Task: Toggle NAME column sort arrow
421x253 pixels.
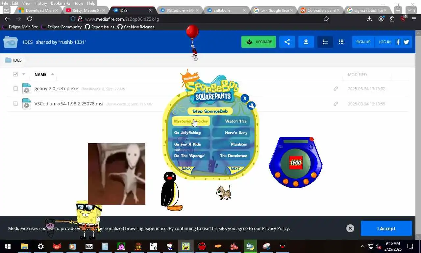Action: click(x=52, y=74)
